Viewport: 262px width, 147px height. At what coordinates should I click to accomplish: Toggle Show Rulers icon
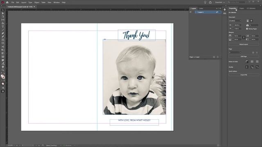coord(247,62)
